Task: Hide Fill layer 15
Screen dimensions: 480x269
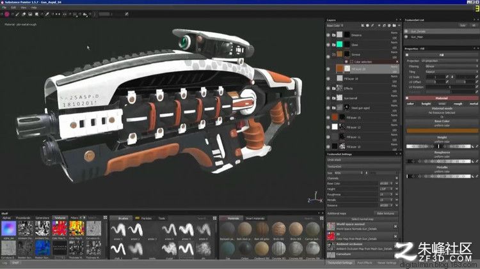Action: pos(328,118)
